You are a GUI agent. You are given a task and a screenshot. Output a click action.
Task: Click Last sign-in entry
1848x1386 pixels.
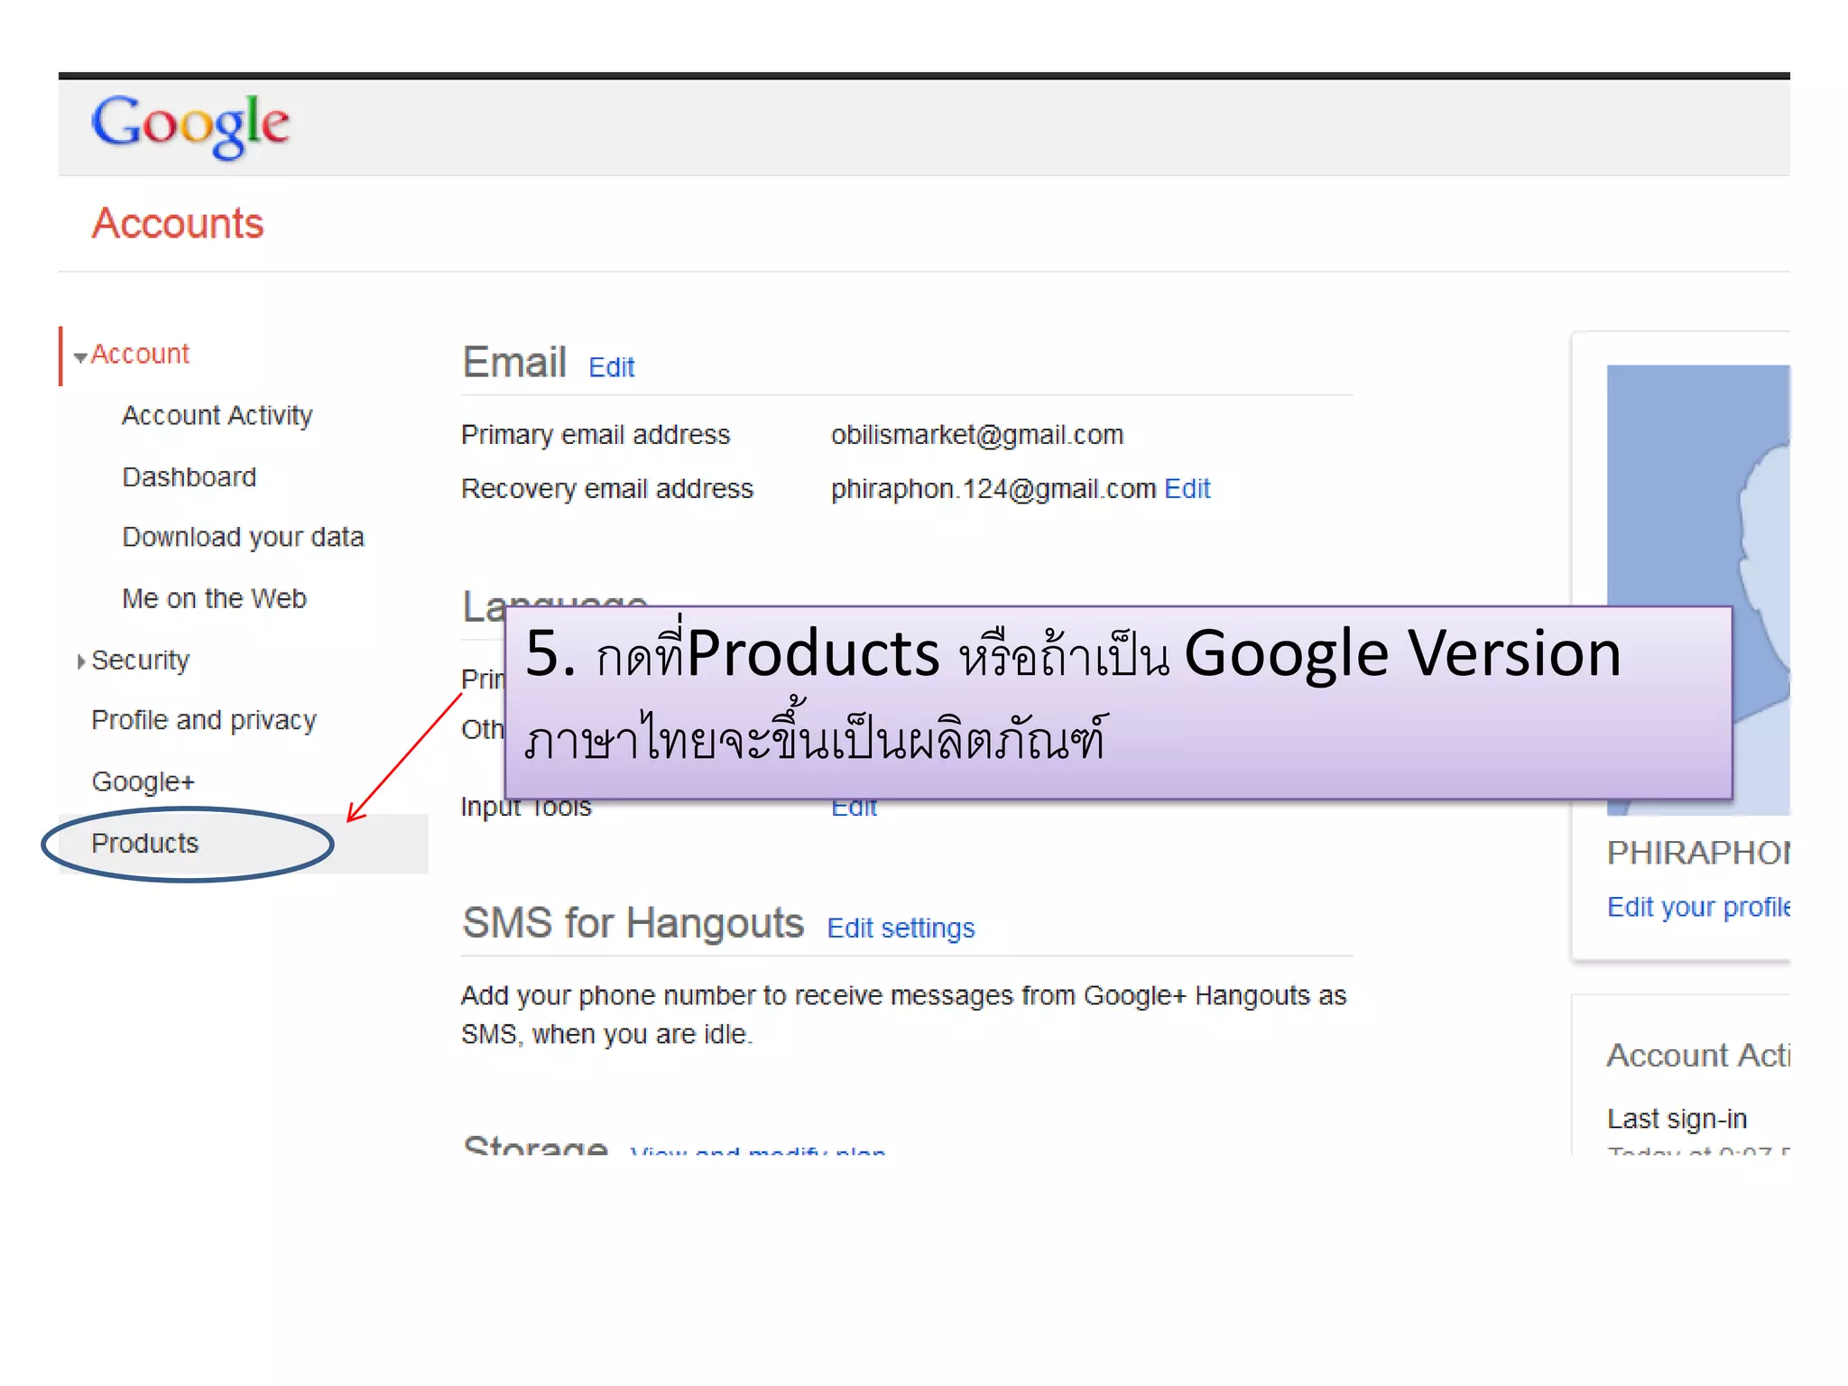pyautogui.click(x=1677, y=1119)
